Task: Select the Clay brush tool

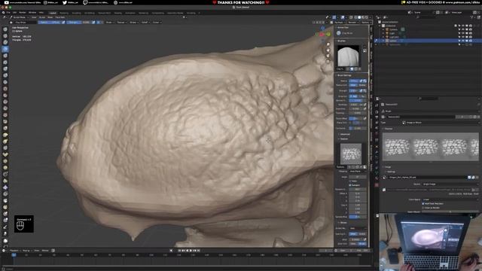Action: [x=5, y=42]
